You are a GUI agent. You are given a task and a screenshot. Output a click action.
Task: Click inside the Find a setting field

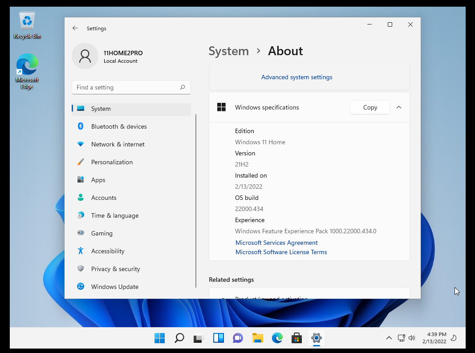131,87
